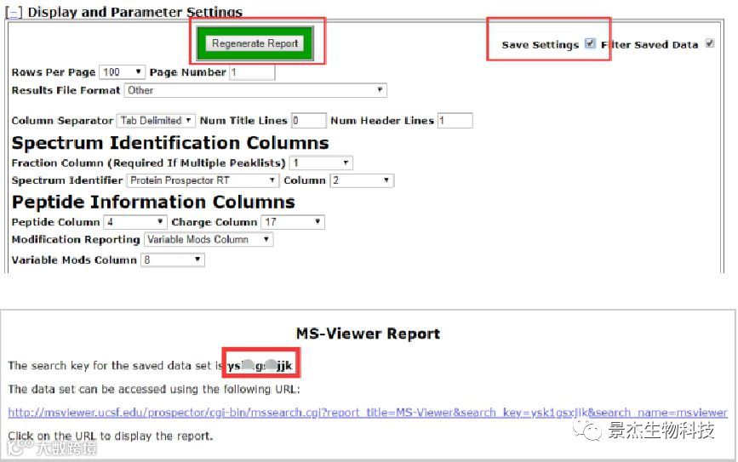Open the Peptide Column dropdown
Viewport: 738px width, 462px height.
pyautogui.click(x=135, y=222)
